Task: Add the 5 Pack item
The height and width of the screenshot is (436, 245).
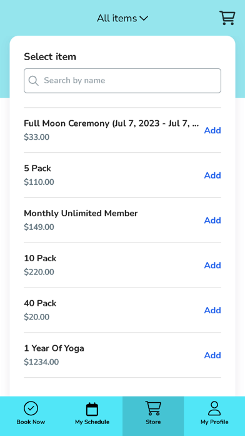Action: 212,175
